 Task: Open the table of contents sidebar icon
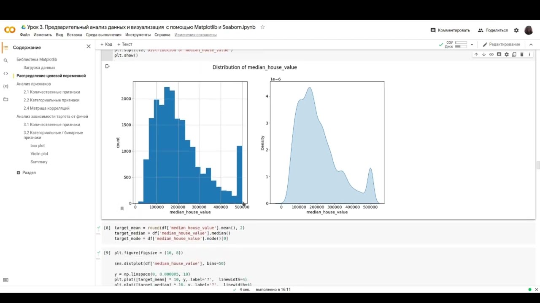(x=5, y=47)
